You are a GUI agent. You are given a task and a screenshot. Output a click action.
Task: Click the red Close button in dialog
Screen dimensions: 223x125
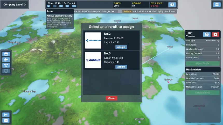tap(111, 98)
